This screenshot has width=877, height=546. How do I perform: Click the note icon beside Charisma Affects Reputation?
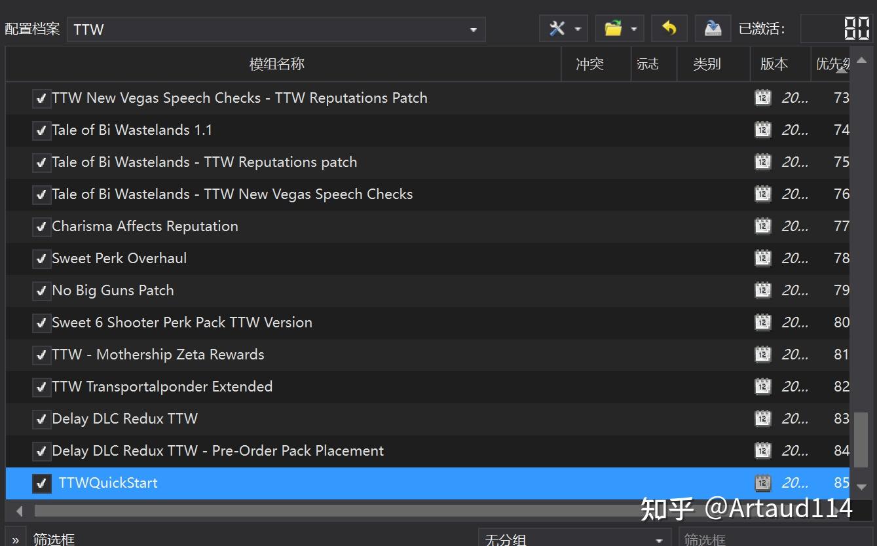pyautogui.click(x=762, y=226)
